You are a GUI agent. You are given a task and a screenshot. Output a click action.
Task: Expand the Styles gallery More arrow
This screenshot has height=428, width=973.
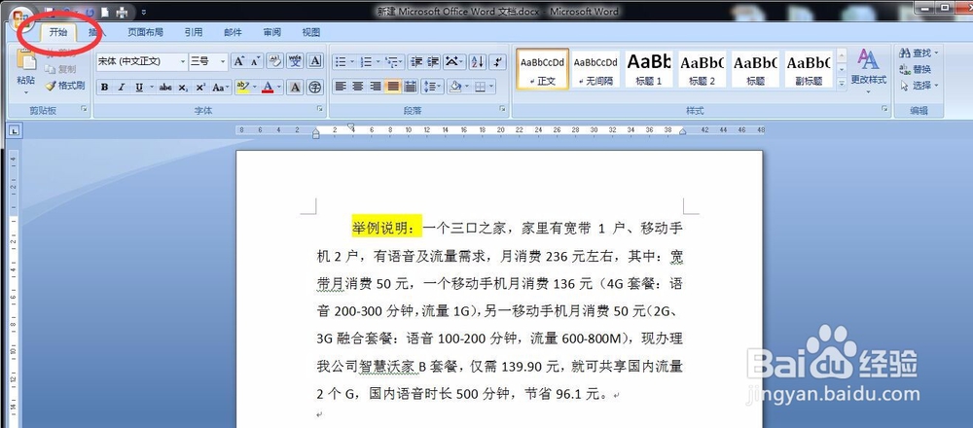[842, 82]
